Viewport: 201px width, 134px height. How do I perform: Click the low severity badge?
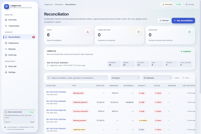(x=141, y=130)
